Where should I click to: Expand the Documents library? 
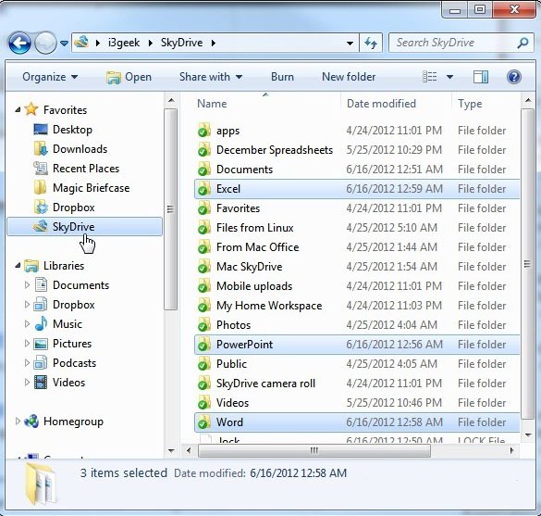pos(27,285)
